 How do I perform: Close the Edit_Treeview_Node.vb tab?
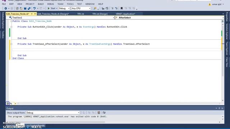[35, 14]
